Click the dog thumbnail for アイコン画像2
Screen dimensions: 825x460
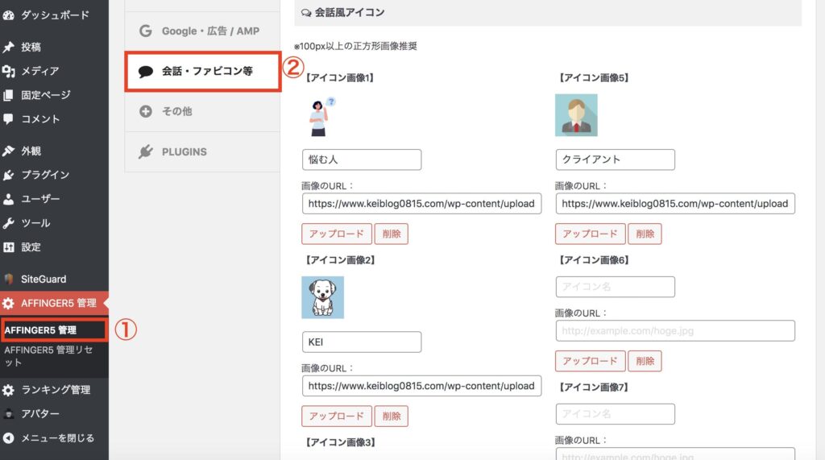(322, 297)
